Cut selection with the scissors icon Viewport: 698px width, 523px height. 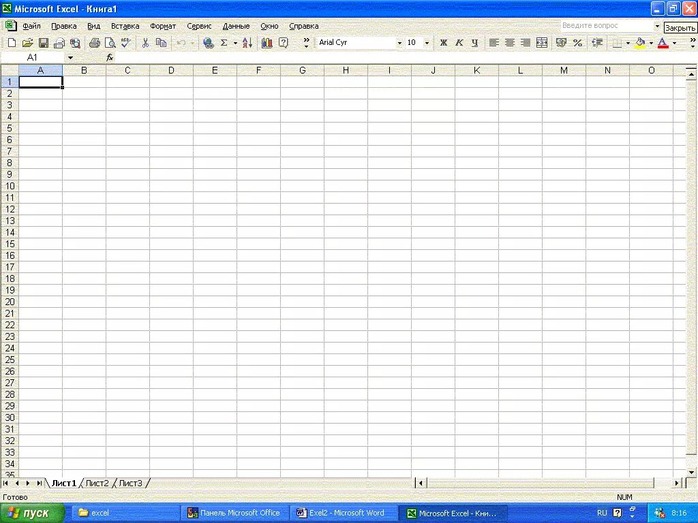point(145,43)
